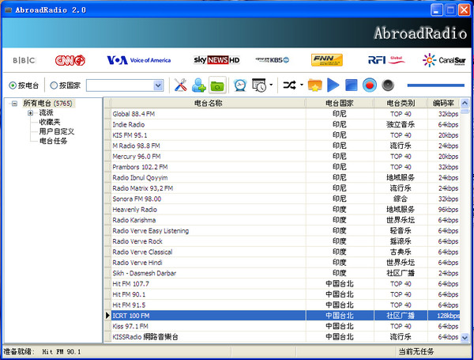Expand the 流派 tree node
474x360 pixels.
(x=30, y=113)
